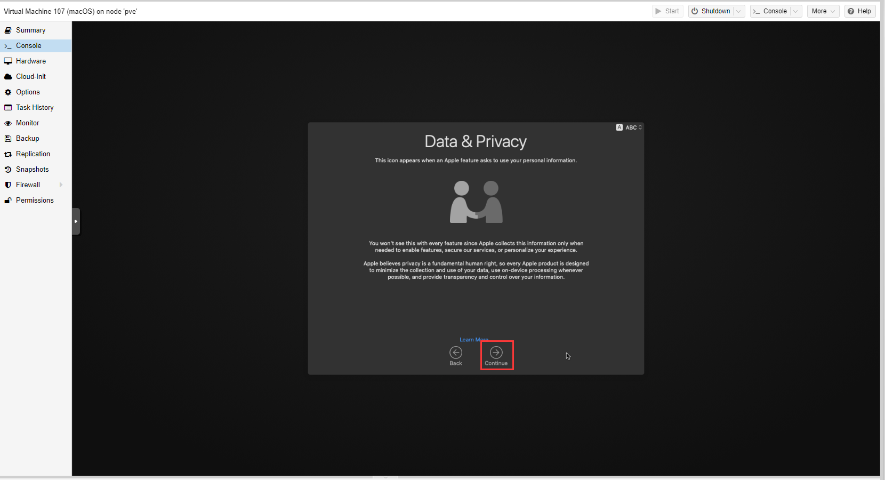Open the Backup section

click(28, 139)
